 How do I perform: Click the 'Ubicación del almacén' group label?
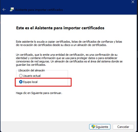click(31, 70)
